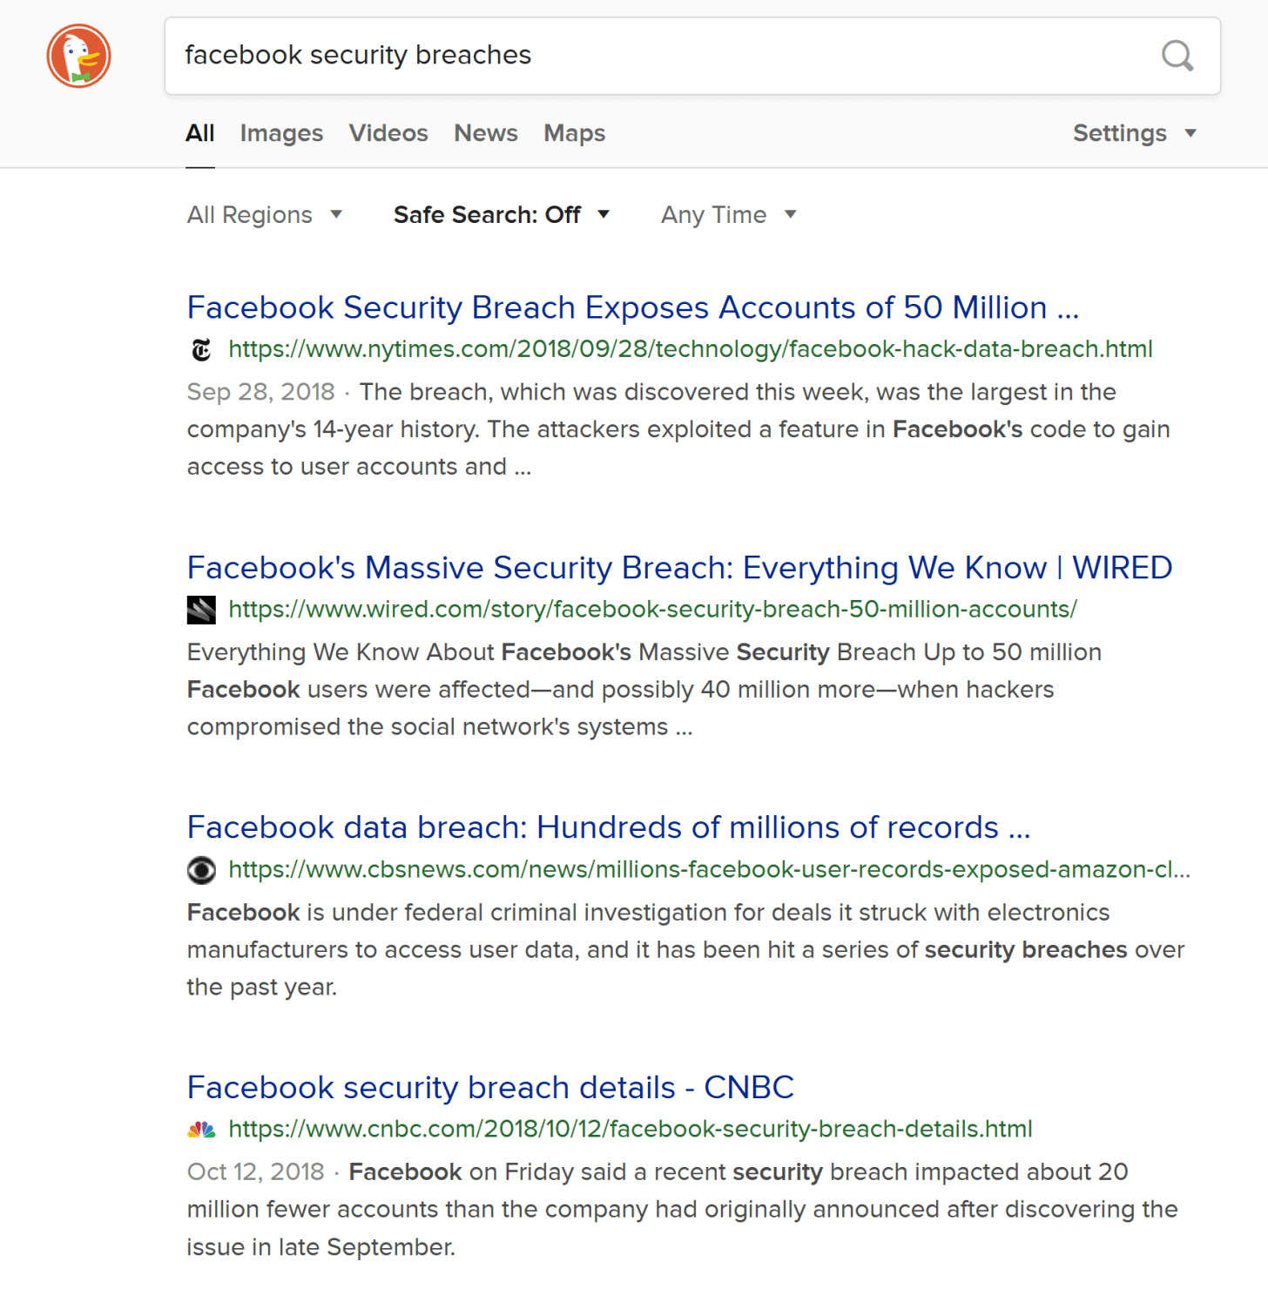The image size is (1268, 1309).
Task: Click the WIRED favicon icon
Action: click(x=201, y=610)
